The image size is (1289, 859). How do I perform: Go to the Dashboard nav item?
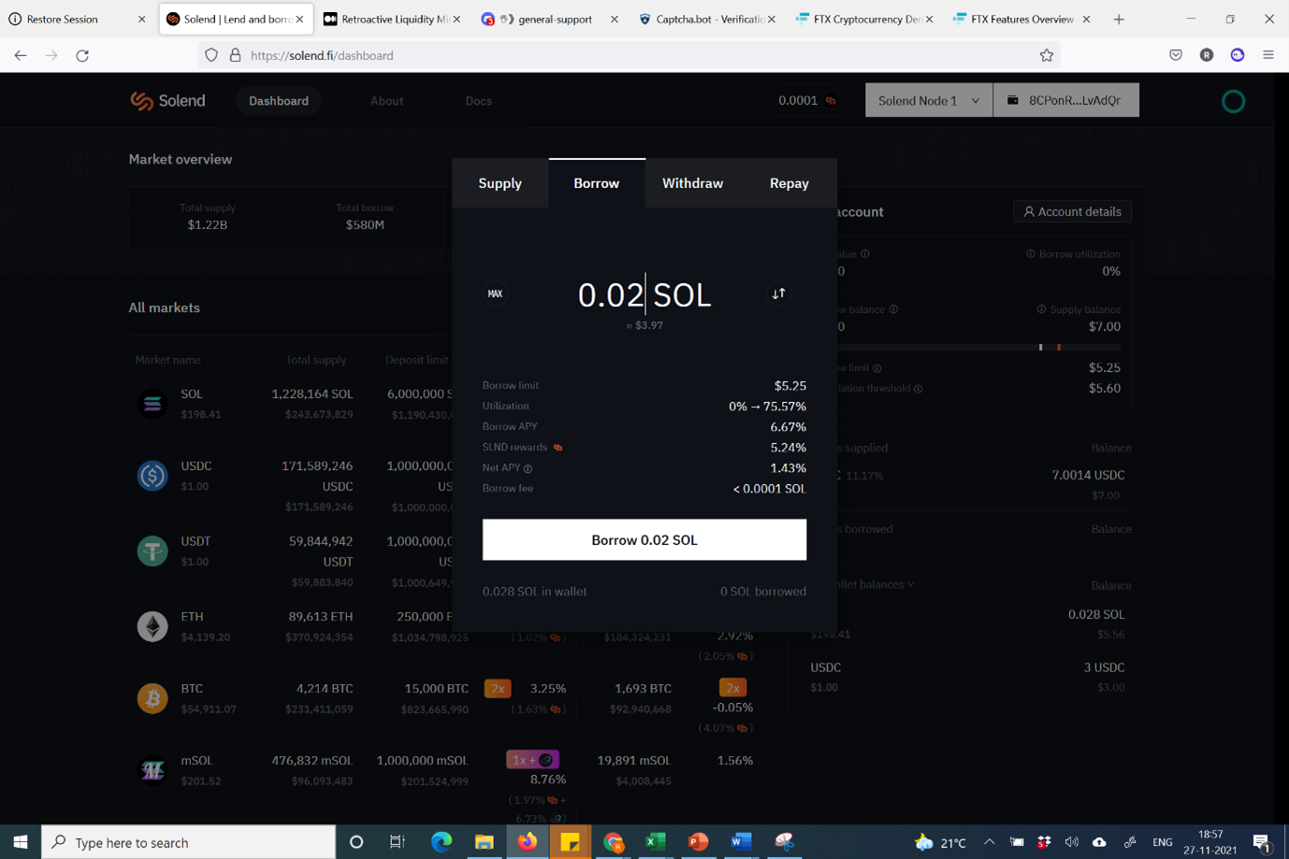(279, 101)
